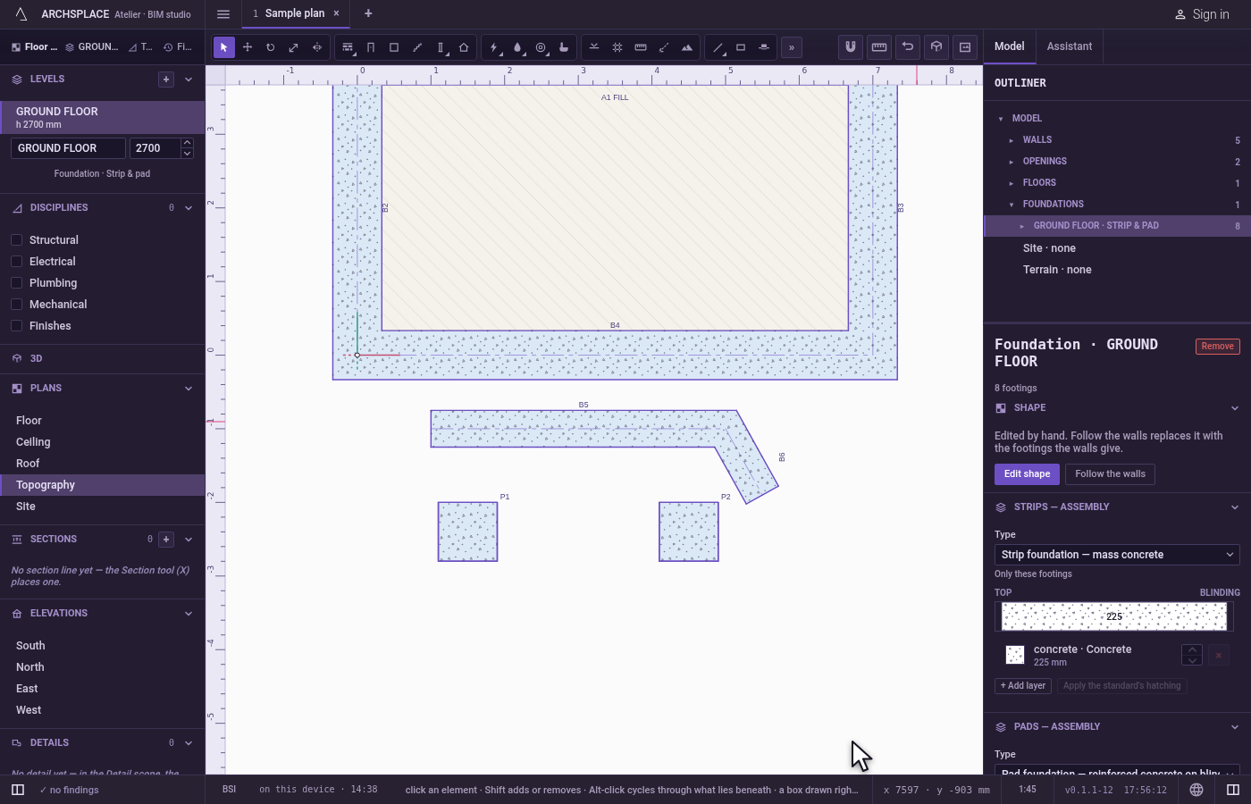Open the strip foundation Type dropdown
This screenshot has height=804, width=1251.
1117,555
